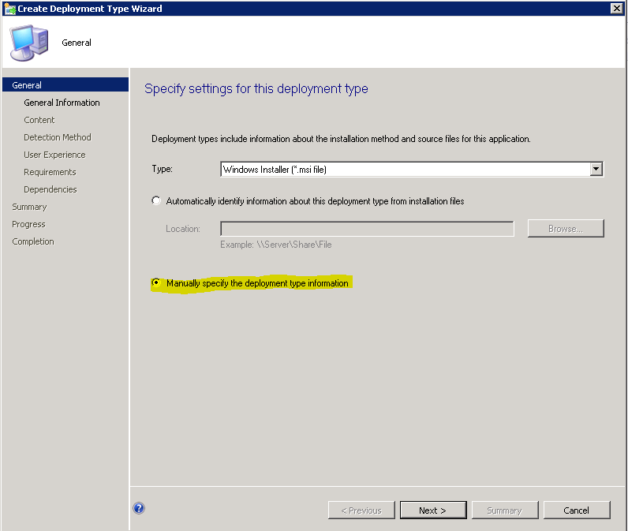Open Dependencies step in sidebar
Image resolution: width=628 pixels, height=531 pixels.
[x=50, y=189]
